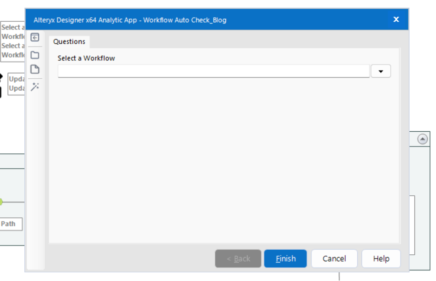Switch to the Questions tab

point(69,41)
